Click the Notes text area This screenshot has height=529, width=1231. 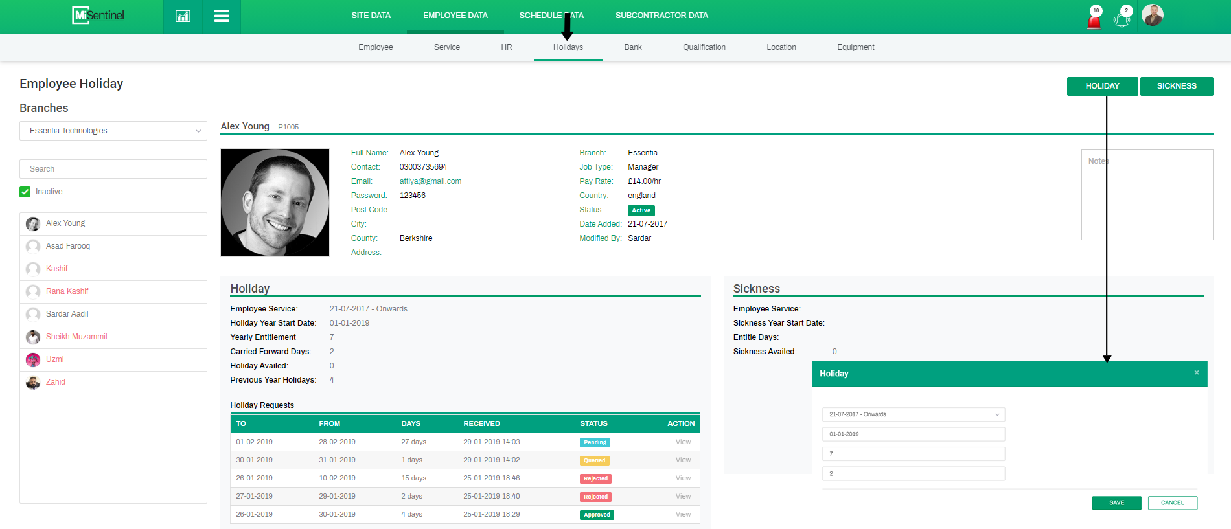click(1147, 195)
